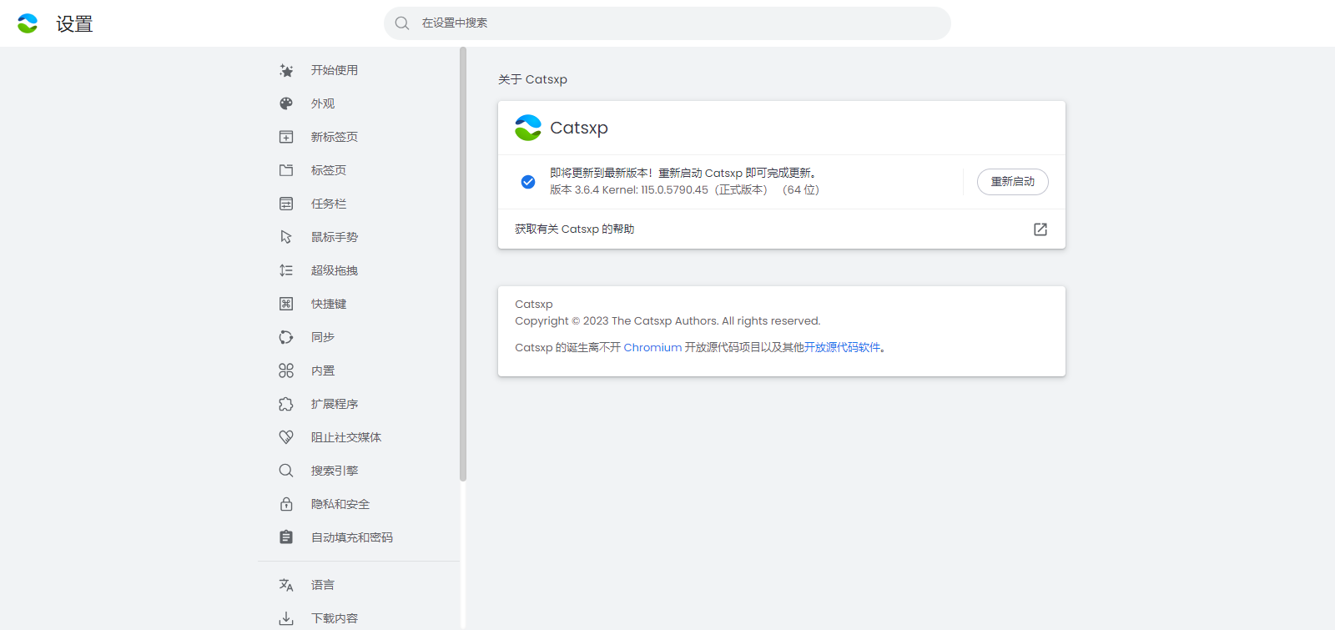Image resolution: width=1335 pixels, height=630 pixels.
Task: Click the 在设置中搜索 search field
Action: (667, 23)
